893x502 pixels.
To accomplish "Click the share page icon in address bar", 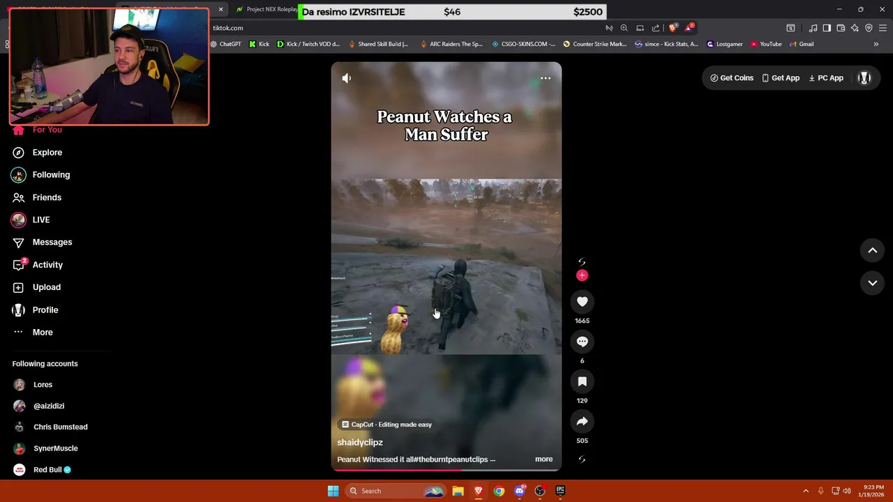I will 655,28.
